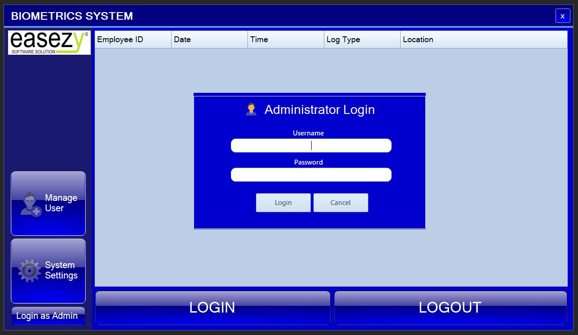Click the BIOMETRICS SYSTEM title text
Image resolution: width=578 pixels, height=335 pixels.
(x=72, y=16)
